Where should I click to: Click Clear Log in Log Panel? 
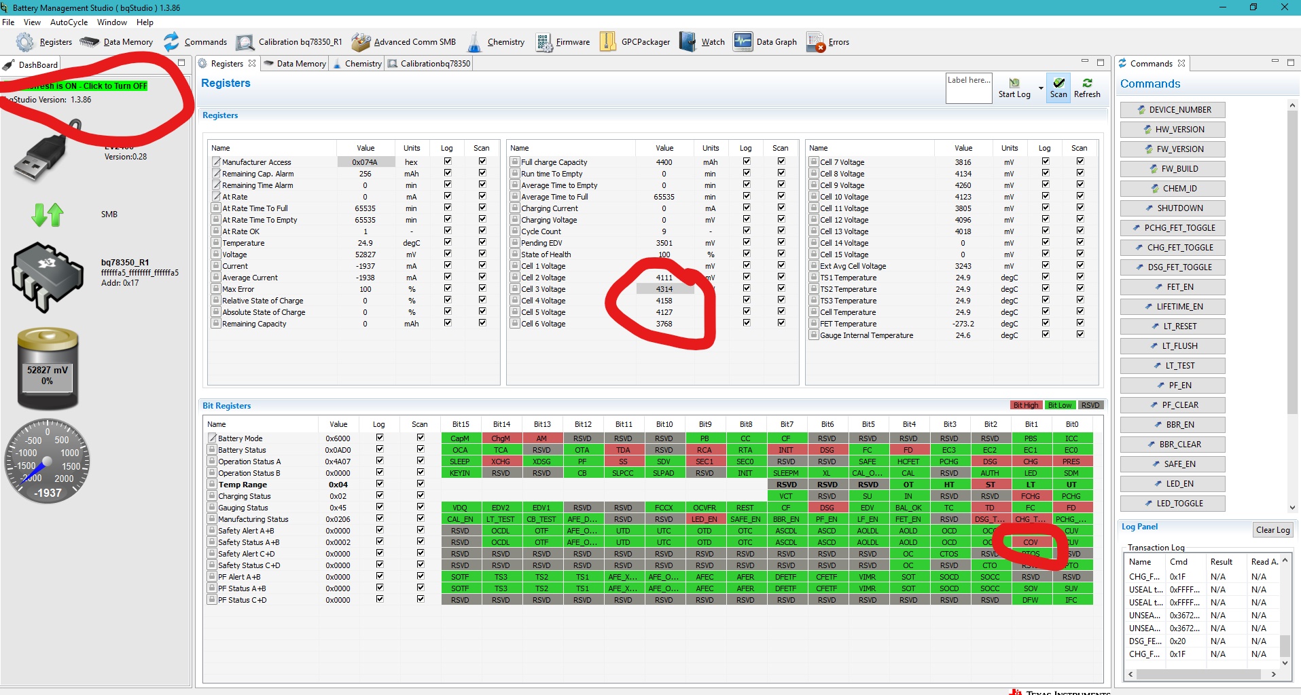pyautogui.click(x=1272, y=530)
